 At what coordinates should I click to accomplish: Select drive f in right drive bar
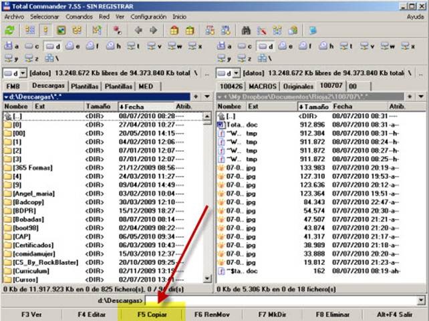click(x=305, y=46)
